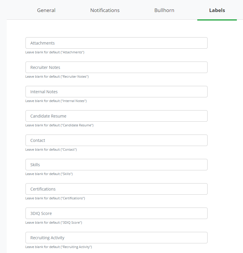
Task: Click into the Internal Notes field
Action: pyautogui.click(x=116, y=92)
